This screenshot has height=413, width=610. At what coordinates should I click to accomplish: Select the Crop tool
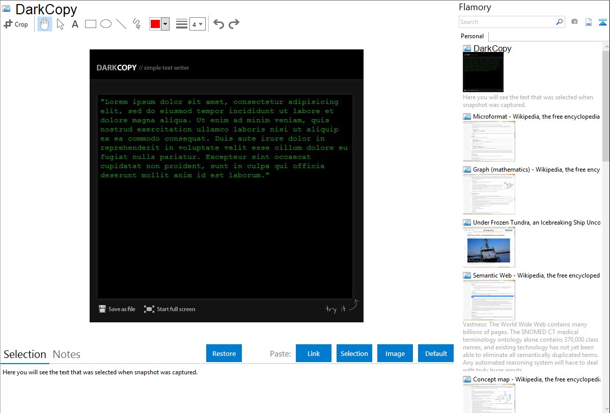pos(16,24)
